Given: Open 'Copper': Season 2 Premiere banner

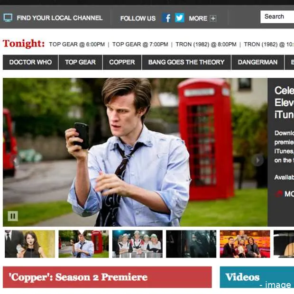Looking at the screenshot, I should tap(107, 277).
